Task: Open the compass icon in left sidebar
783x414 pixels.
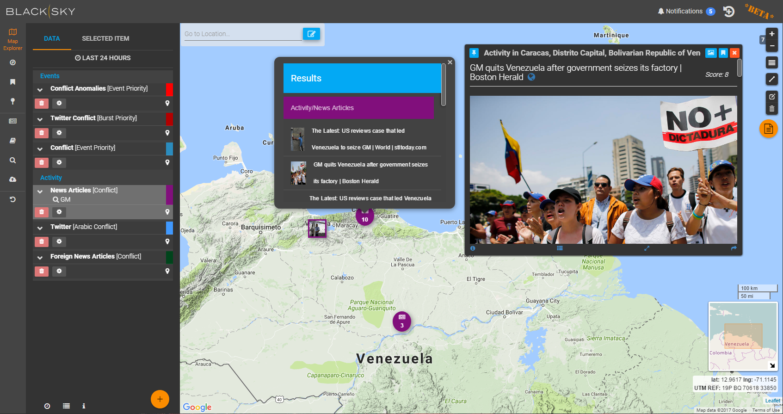Action: [13, 62]
